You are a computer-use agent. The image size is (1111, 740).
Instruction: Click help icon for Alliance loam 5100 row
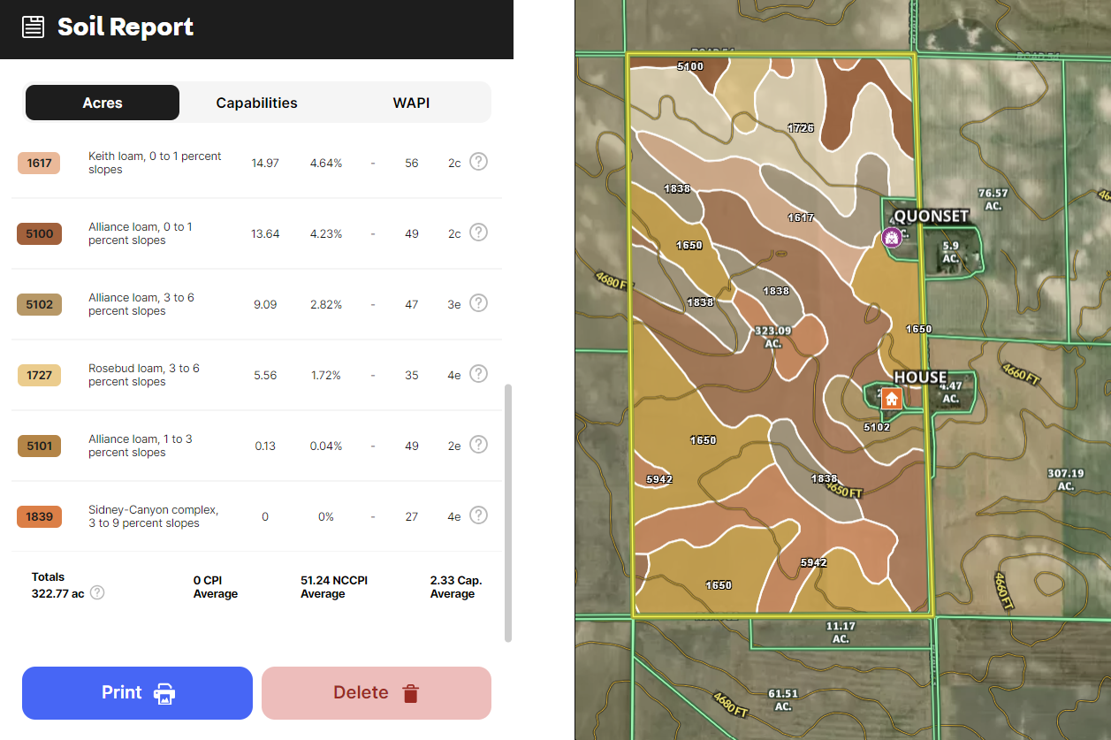478,233
